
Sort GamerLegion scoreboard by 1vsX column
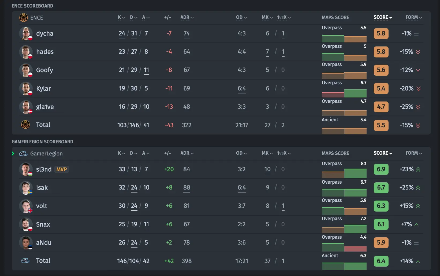(x=284, y=153)
